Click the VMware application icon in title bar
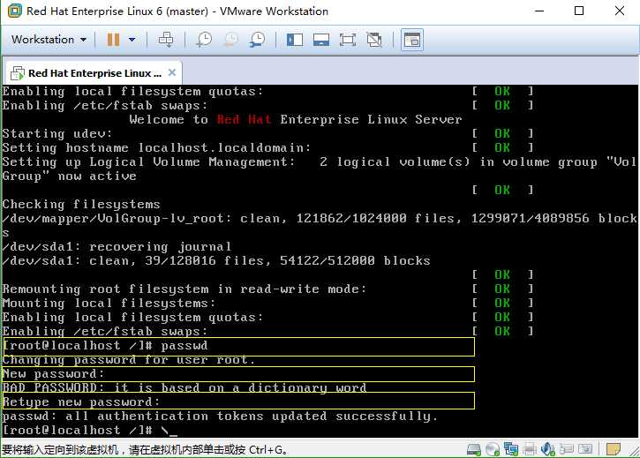The width and height of the screenshot is (640, 458). pos(15,11)
